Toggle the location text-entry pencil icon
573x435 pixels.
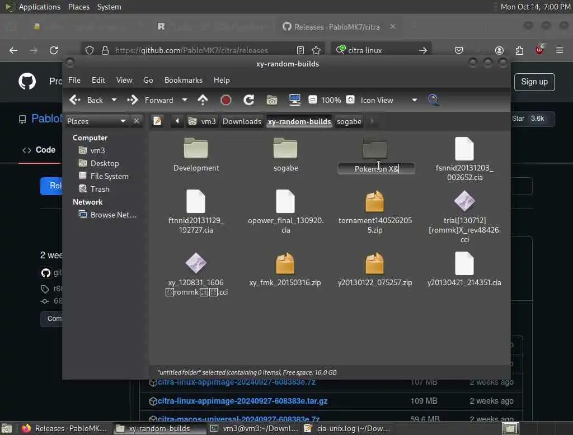(157, 121)
